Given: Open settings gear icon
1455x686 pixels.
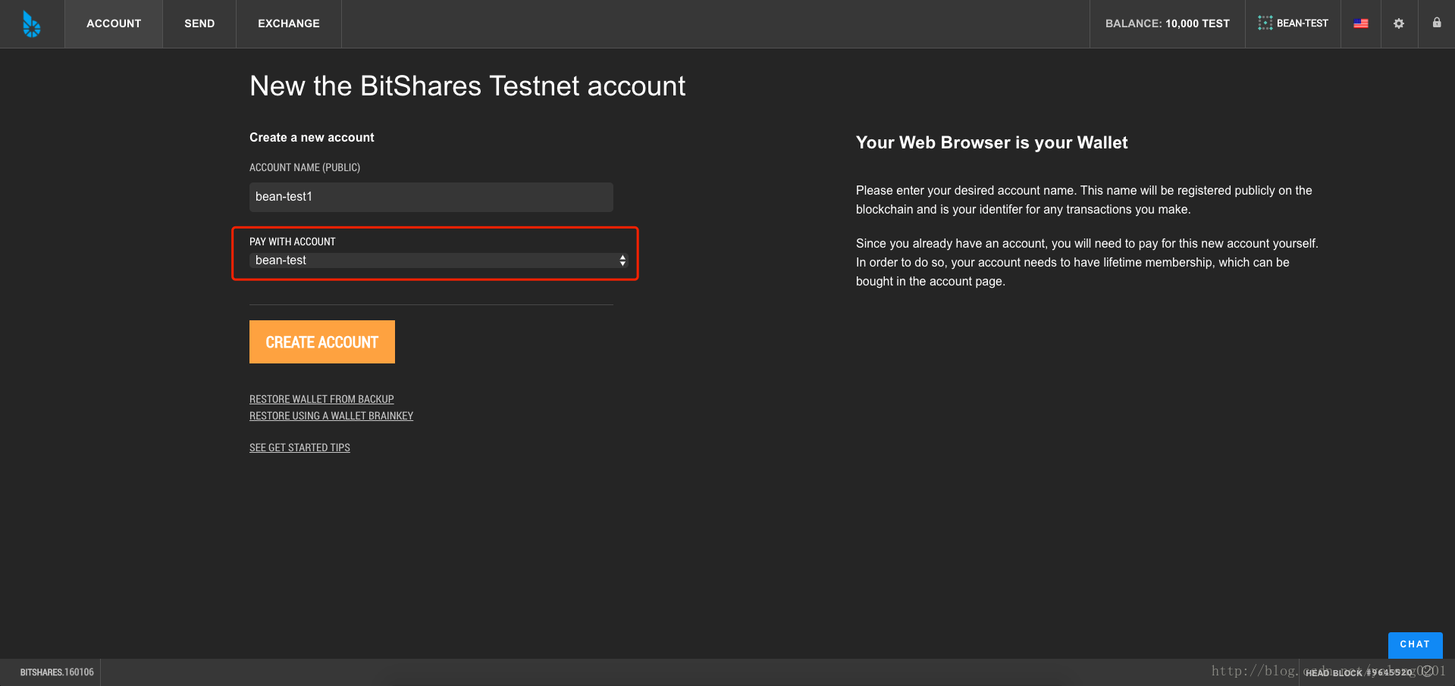Looking at the screenshot, I should (1399, 23).
